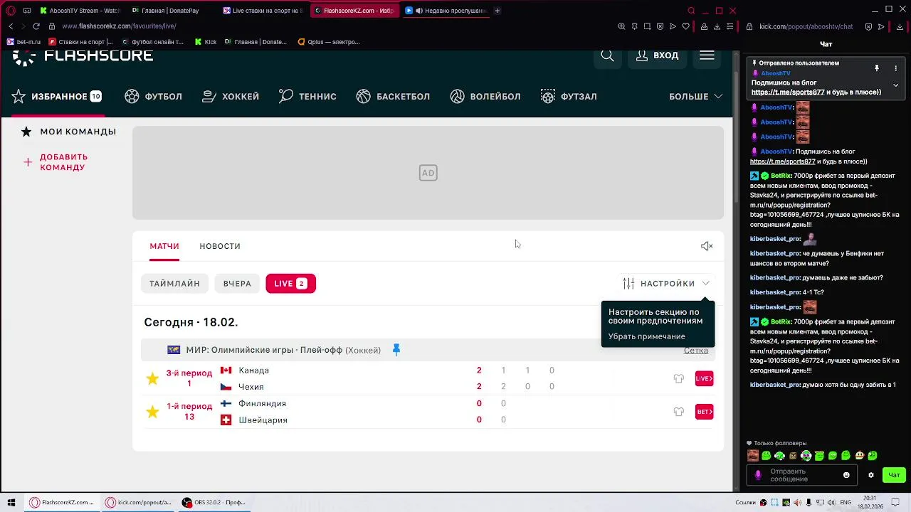Open the Теннис sport section

pyautogui.click(x=307, y=97)
